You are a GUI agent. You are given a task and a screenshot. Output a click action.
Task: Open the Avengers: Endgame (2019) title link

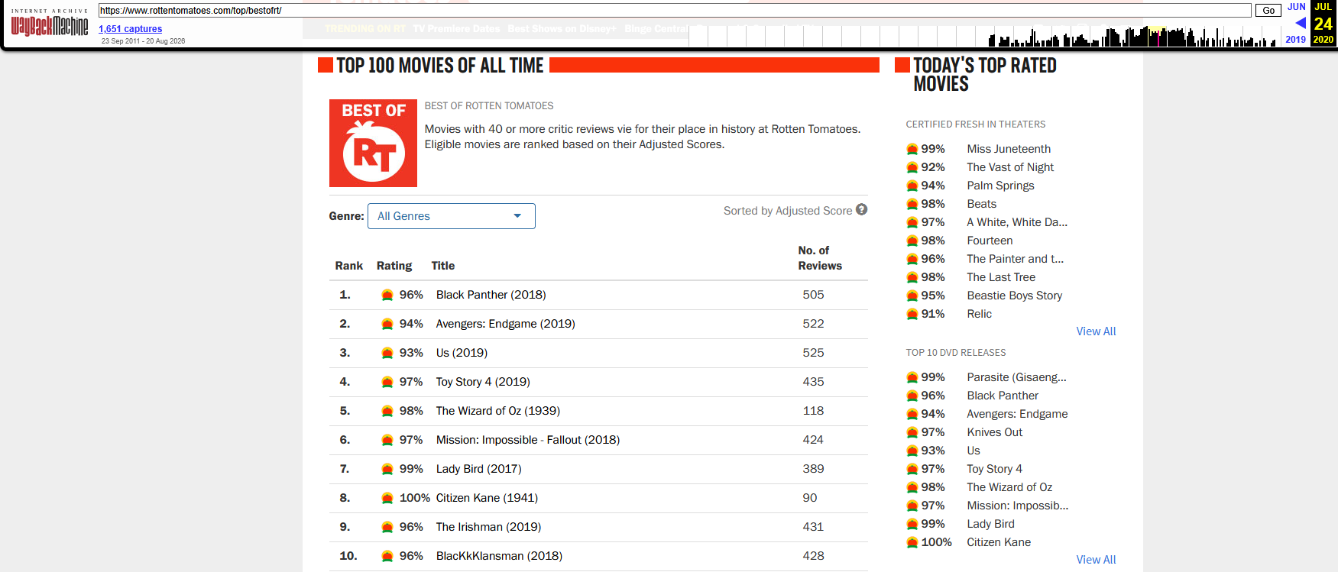[505, 324]
